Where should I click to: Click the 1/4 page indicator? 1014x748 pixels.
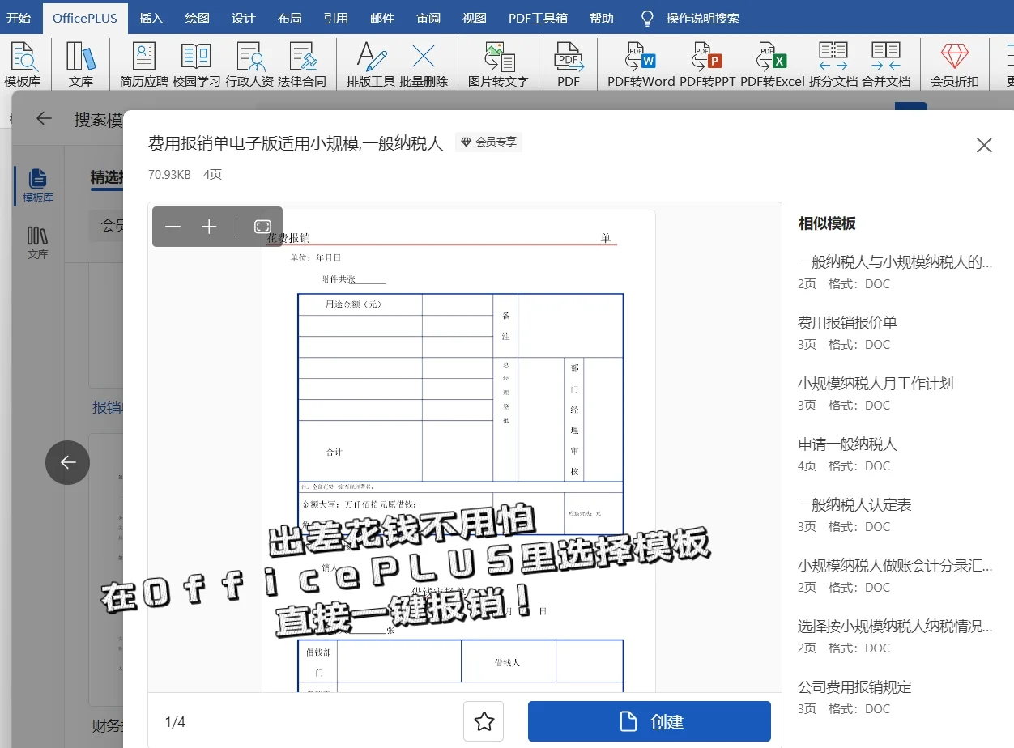tap(175, 722)
